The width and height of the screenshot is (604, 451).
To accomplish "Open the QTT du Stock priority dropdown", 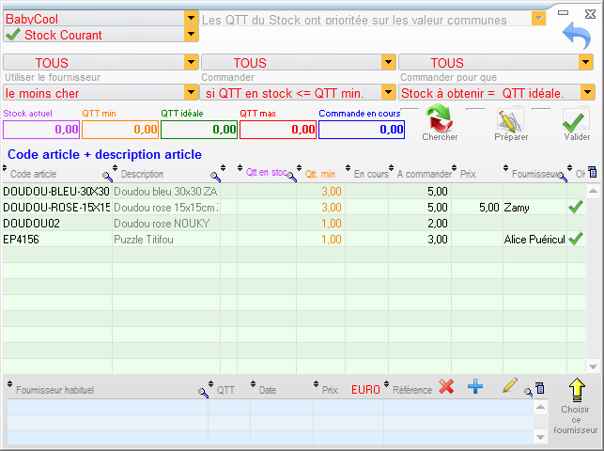I will click(x=538, y=18).
